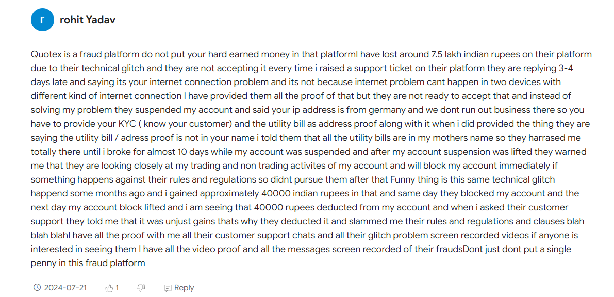This screenshot has width=614, height=297.
Task: Click the Reply text link
Action: click(184, 288)
